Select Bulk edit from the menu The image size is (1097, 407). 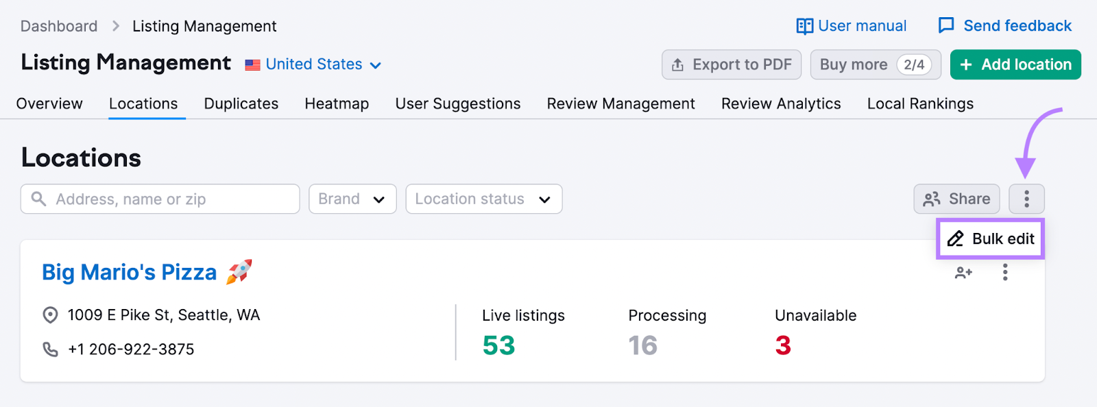(x=991, y=238)
